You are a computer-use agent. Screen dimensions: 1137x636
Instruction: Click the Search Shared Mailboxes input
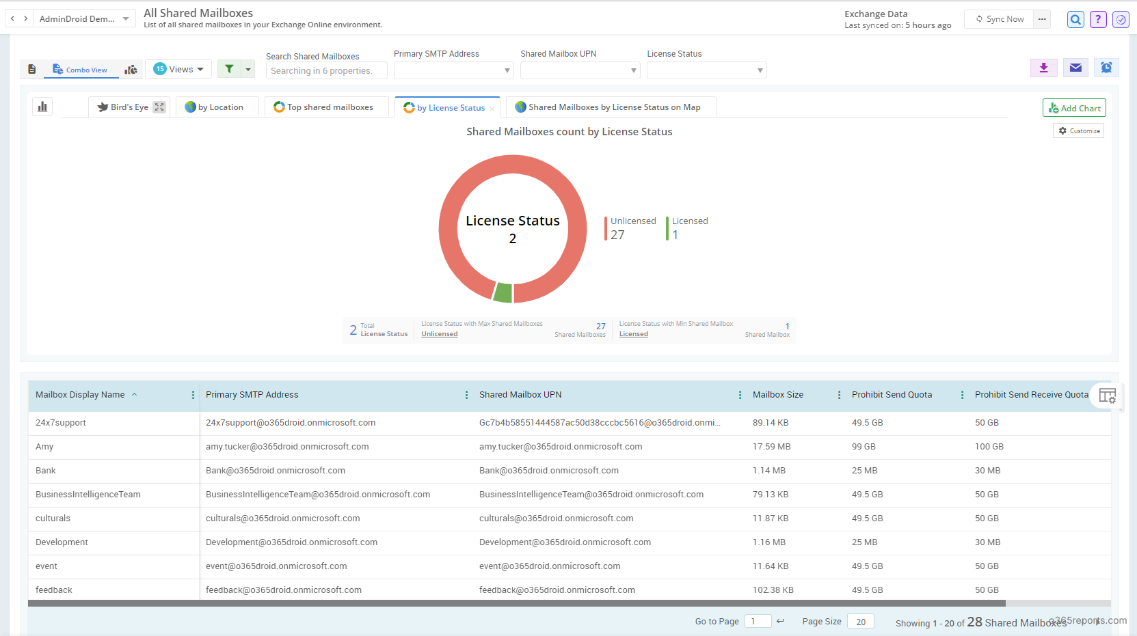[x=326, y=70]
